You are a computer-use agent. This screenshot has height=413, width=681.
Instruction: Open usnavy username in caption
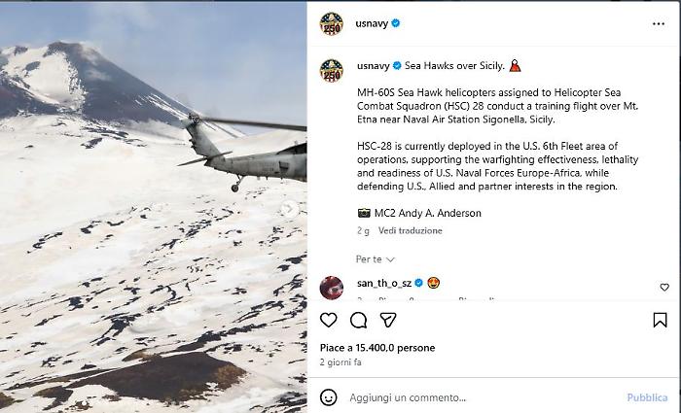(373, 66)
